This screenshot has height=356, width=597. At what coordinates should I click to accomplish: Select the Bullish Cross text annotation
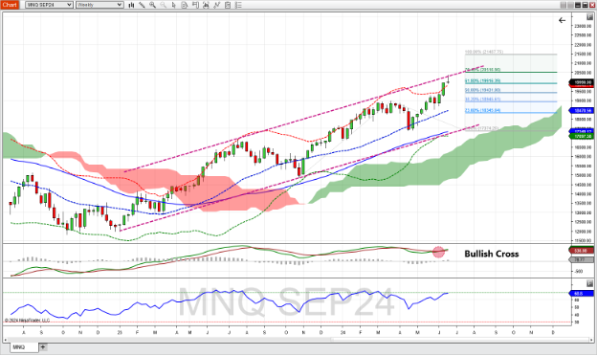[x=491, y=254]
